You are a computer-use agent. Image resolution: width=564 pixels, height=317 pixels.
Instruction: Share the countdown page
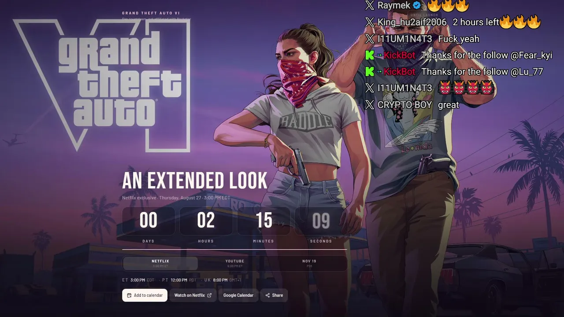274,295
